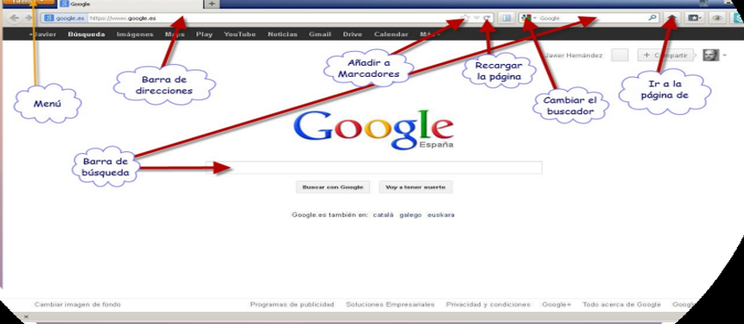Open the address bar history dropdown arrow
The height and width of the screenshot is (324, 744).
coord(477,18)
